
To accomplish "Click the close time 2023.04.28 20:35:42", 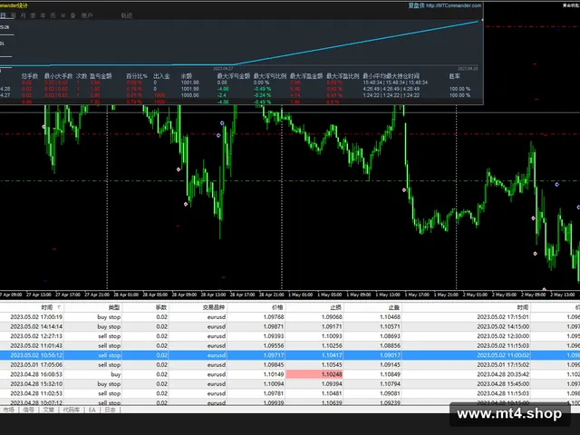I will pos(503,374).
